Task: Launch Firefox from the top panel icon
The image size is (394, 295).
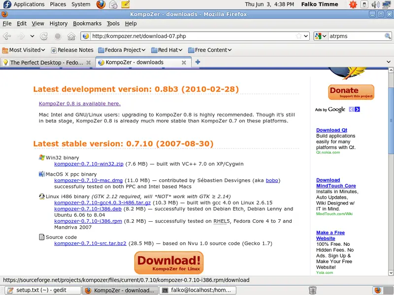Action: tap(101, 4)
